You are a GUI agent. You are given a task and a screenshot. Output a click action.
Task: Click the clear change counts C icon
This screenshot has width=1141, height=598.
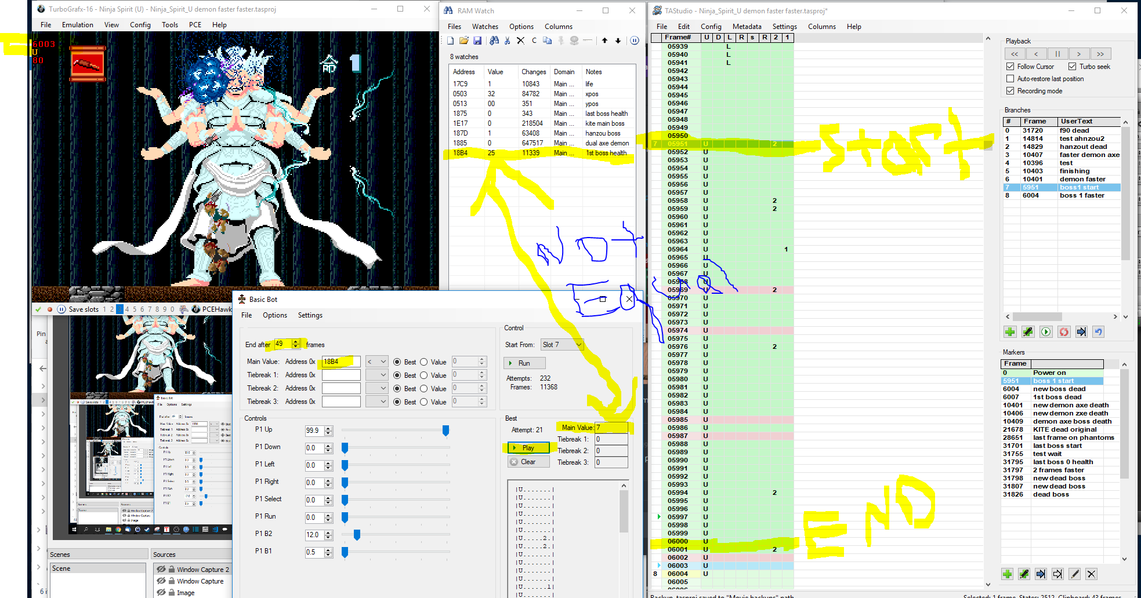point(534,41)
